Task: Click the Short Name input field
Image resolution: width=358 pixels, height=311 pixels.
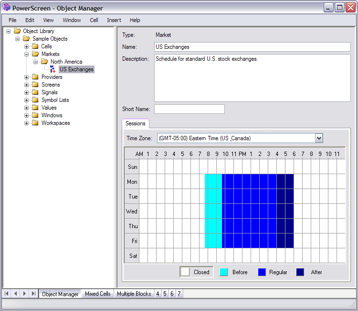Action: coord(189,109)
